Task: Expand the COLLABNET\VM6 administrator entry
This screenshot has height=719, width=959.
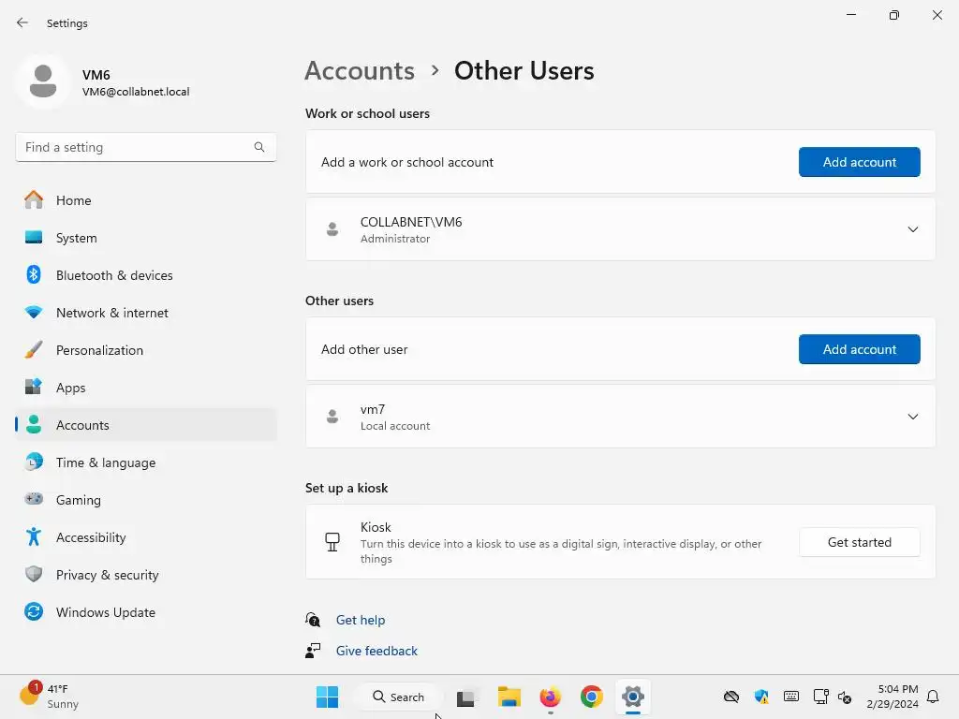Action: (x=912, y=229)
